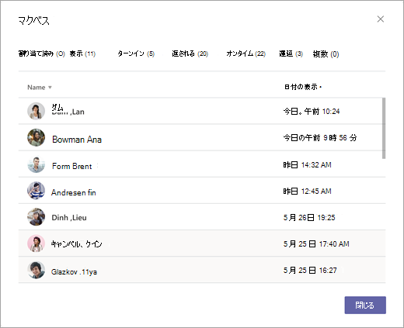The image size is (404, 328).
Task: Select the 割り当て済み (0) tab
Action: click(x=41, y=54)
